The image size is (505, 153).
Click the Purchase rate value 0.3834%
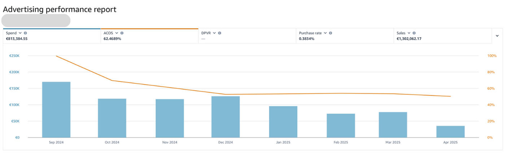pos(306,39)
